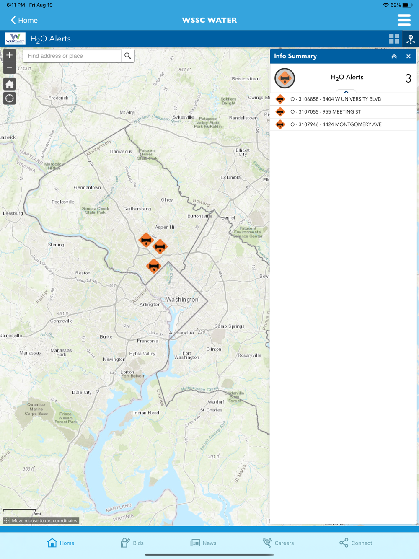Open the hamburger menu
The width and height of the screenshot is (419, 559).
pyautogui.click(x=404, y=20)
